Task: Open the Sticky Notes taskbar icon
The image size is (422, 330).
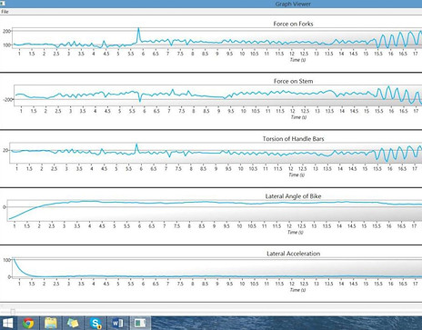Action: pos(73,323)
